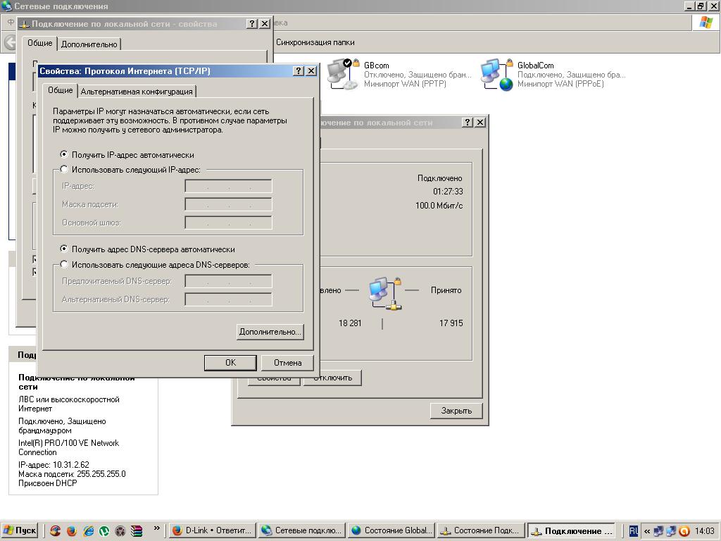The width and height of the screenshot is (721, 541).
Task: Click 'Отмена' in TCP/IP properties dialog
Action: pyautogui.click(x=287, y=363)
